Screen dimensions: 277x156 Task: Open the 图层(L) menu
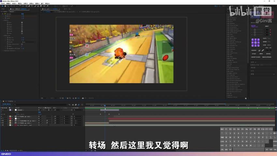click(x=20, y=3)
